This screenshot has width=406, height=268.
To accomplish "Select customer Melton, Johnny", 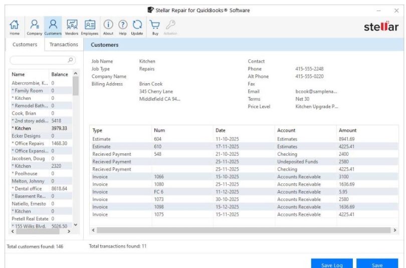I will tap(41, 181).
